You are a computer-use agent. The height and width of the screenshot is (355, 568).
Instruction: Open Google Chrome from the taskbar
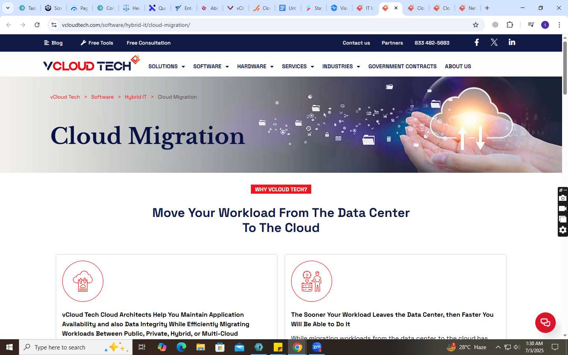[x=297, y=347]
